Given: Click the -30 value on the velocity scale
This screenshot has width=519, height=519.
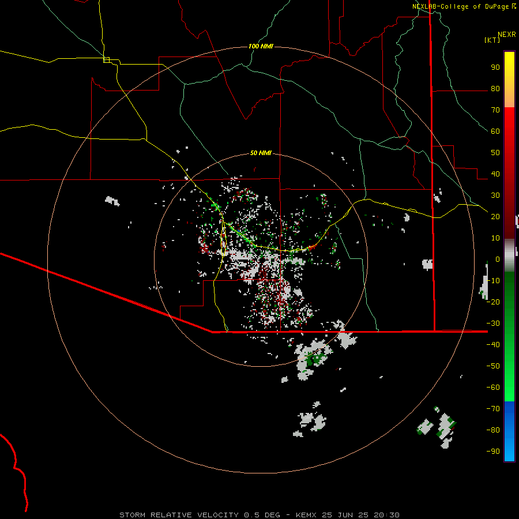Looking at the screenshot, I should tap(493, 324).
